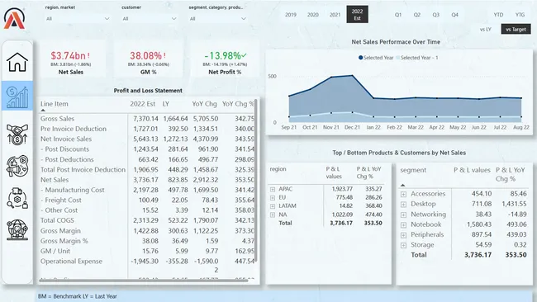This screenshot has height=302, width=537.
Task: Expand the Networking segment row
Action: tap(403, 215)
